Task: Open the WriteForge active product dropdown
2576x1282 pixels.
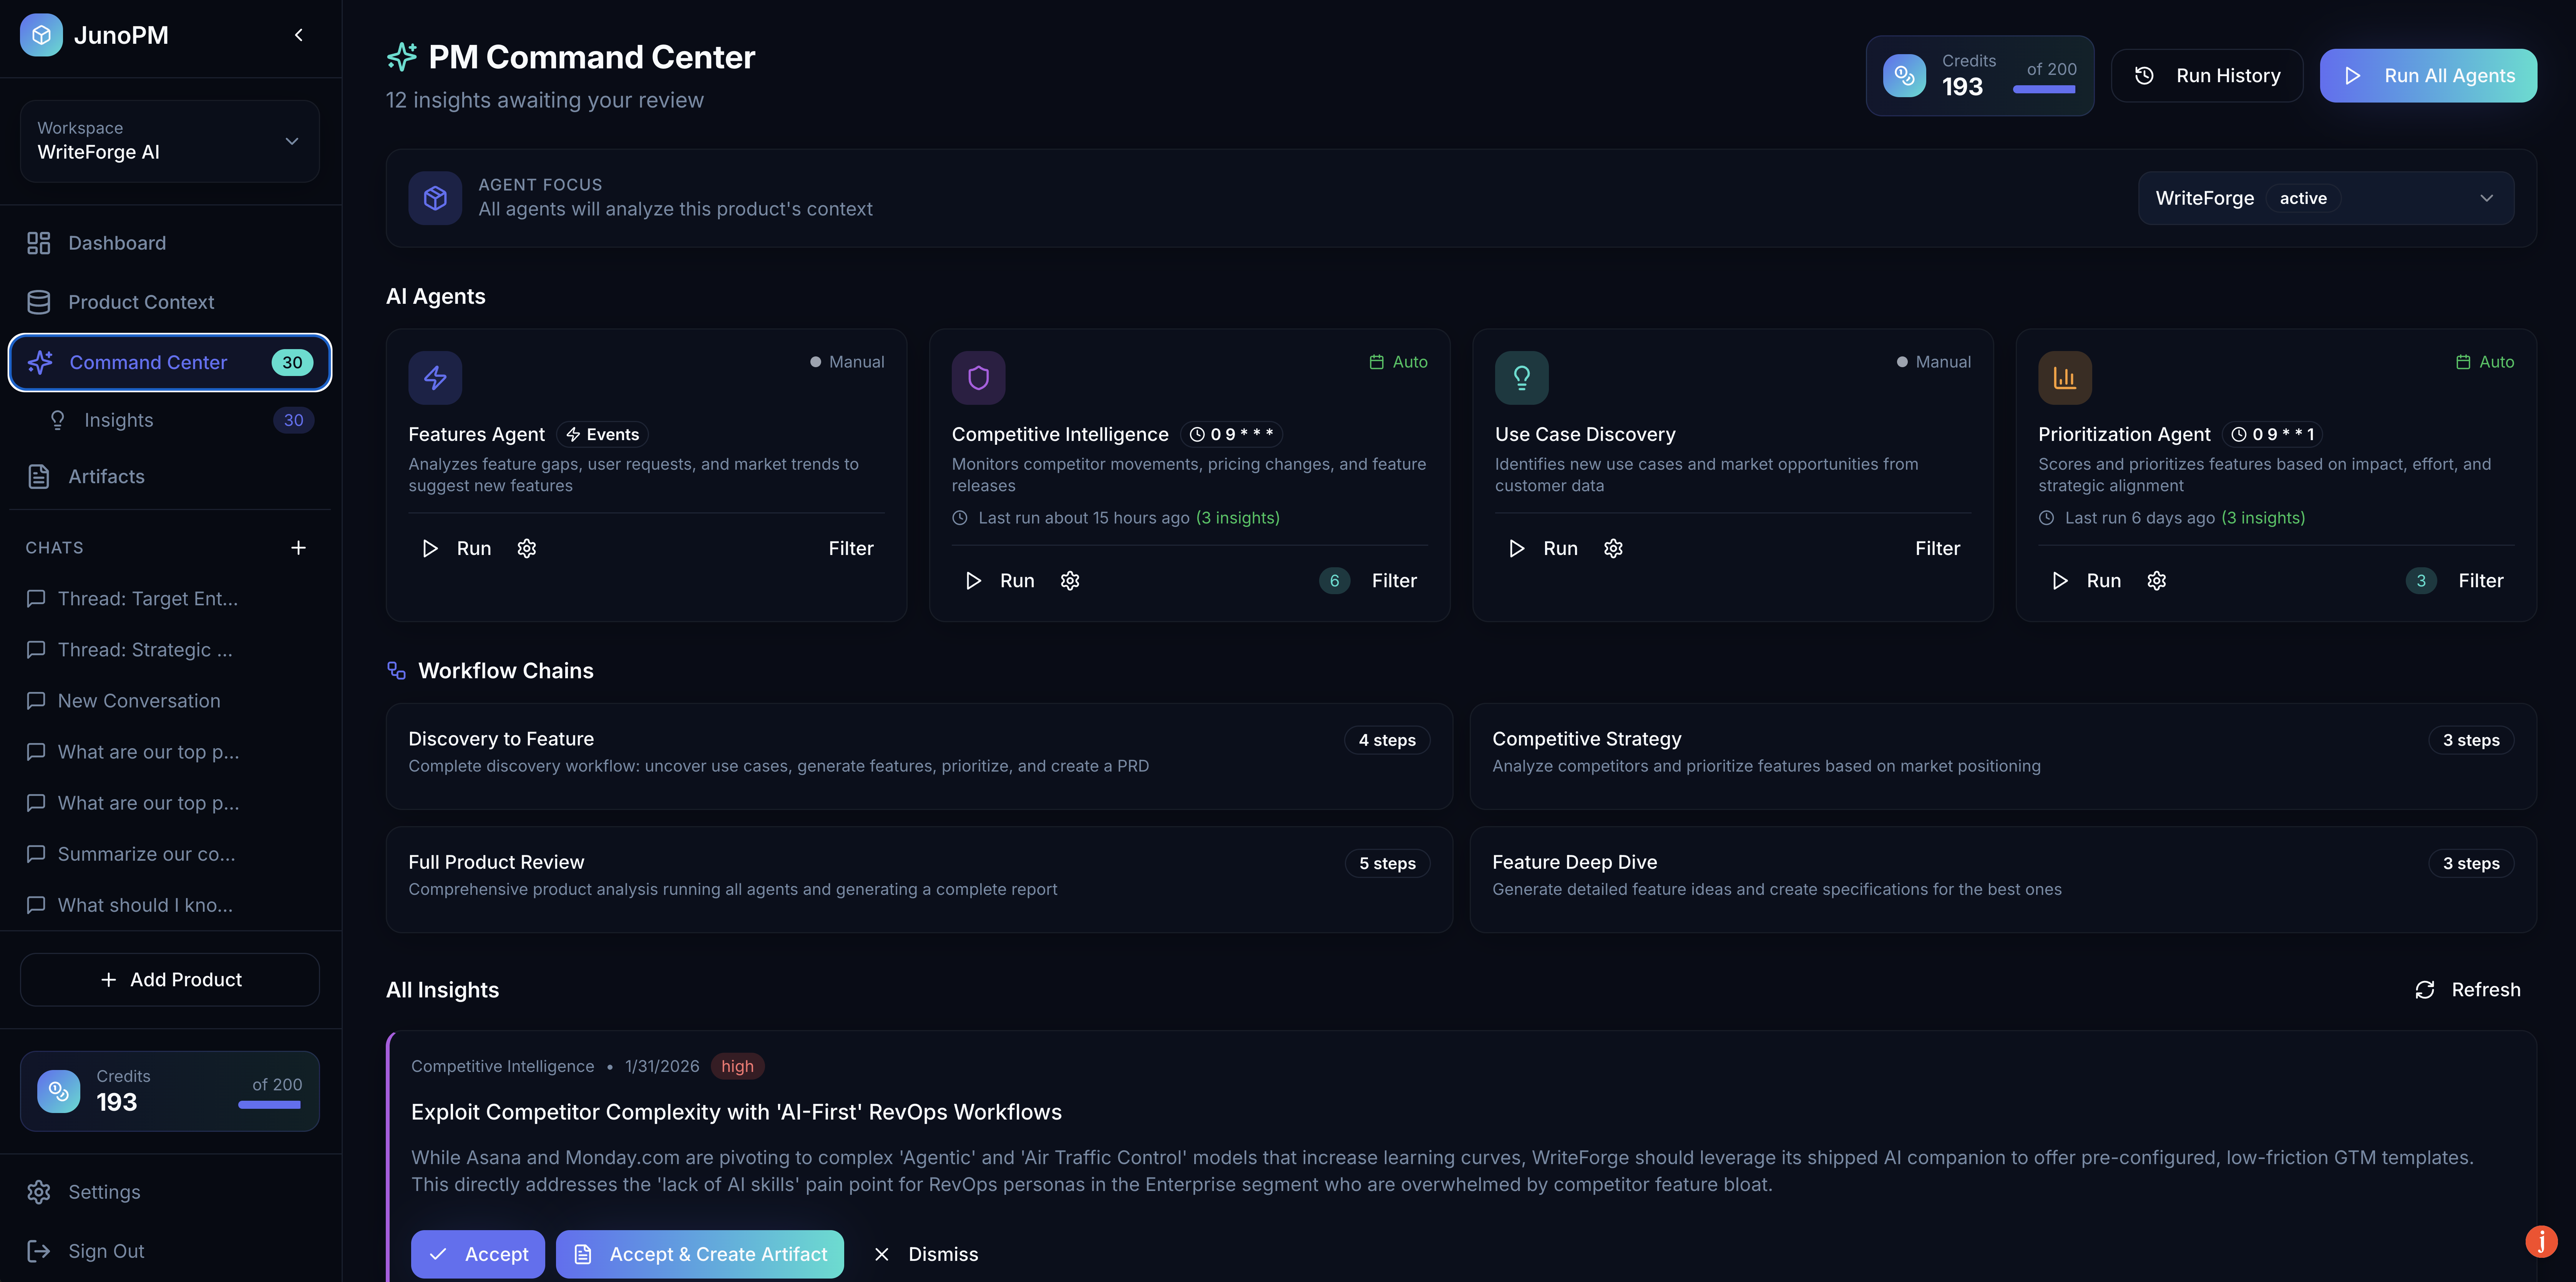Action: 2325,198
